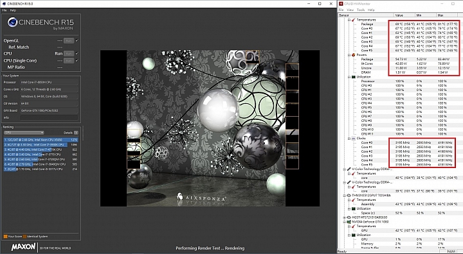Screen dimensions: 463x254
Task: Toggle the CPU (Single Core) checkbox
Action: (77, 60)
